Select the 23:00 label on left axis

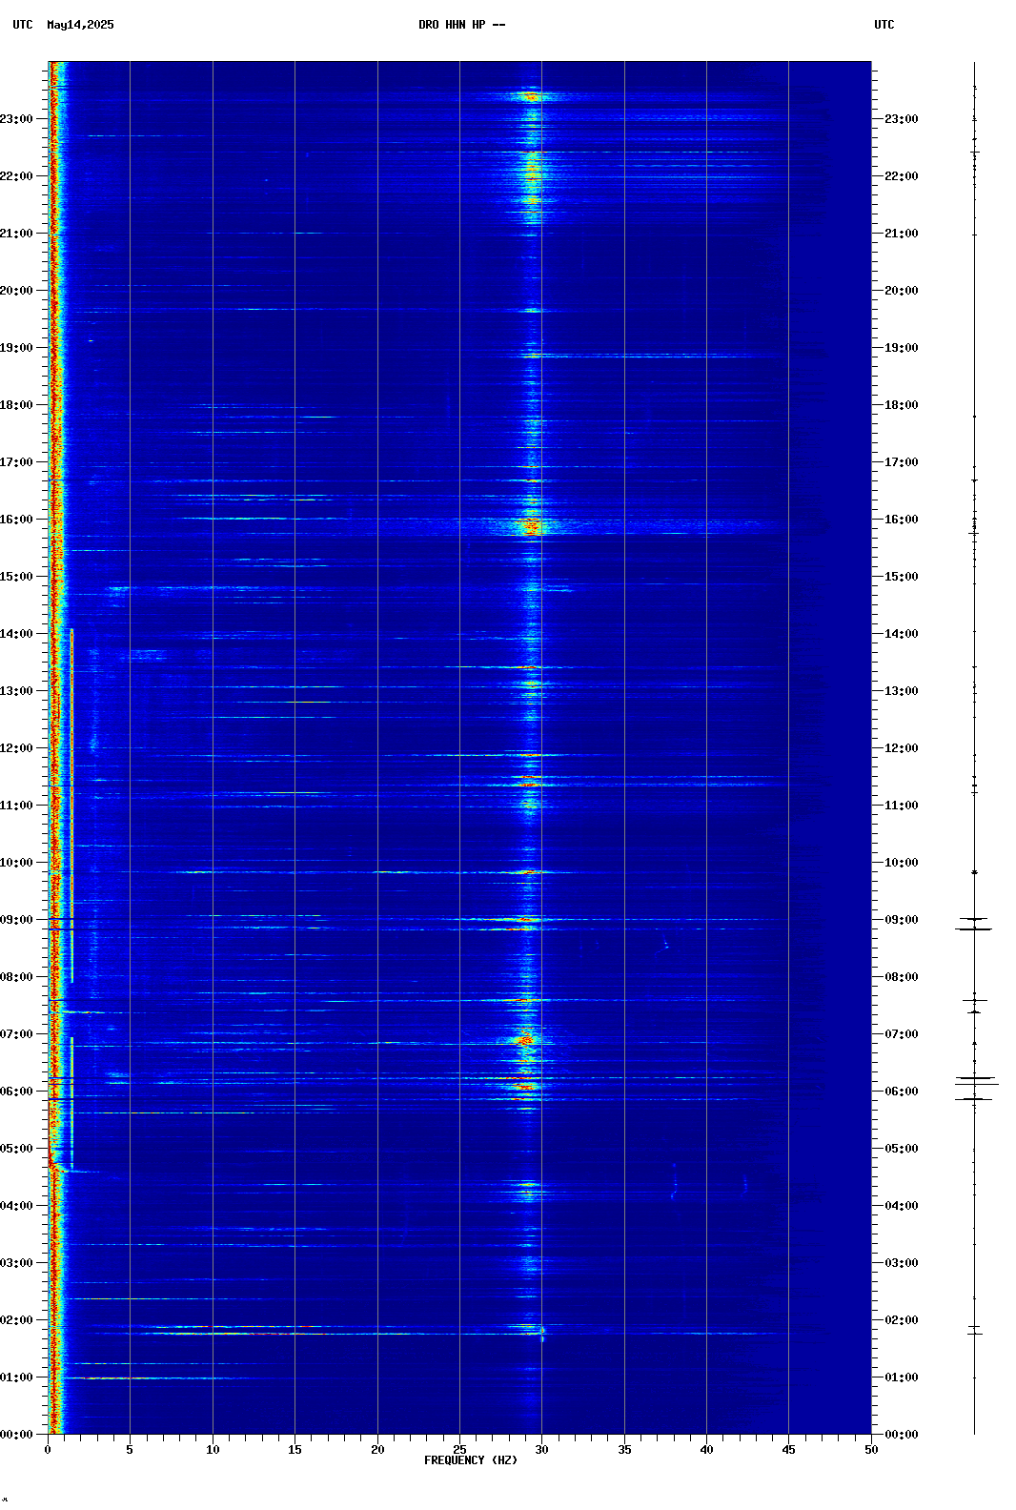tap(16, 119)
